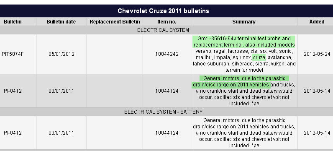
Task: Click item 10044124 in the Battery section
Action: [x=167, y=133]
